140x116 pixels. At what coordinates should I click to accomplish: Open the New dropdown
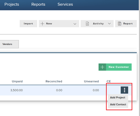pyautogui.click(x=59, y=24)
